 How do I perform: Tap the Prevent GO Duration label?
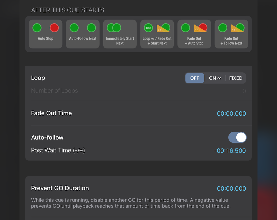click(x=60, y=188)
